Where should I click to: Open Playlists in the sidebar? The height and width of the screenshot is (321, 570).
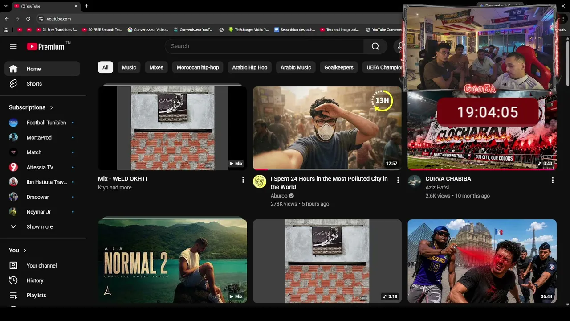pyautogui.click(x=42, y=295)
